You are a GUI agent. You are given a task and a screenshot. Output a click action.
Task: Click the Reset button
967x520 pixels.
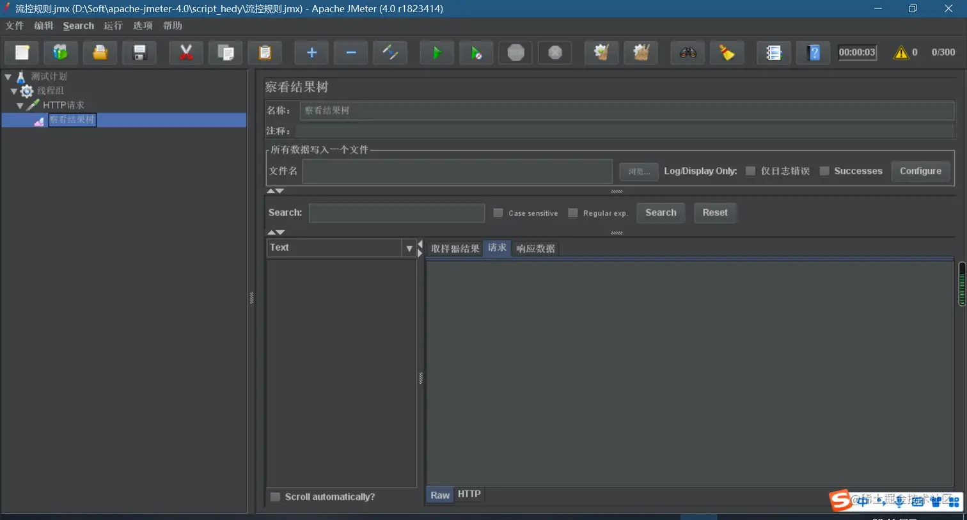pyautogui.click(x=715, y=212)
